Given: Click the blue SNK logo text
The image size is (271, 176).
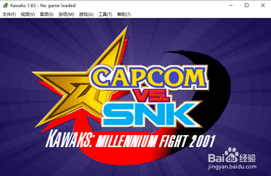Looking at the screenshot, I should pos(151,114).
